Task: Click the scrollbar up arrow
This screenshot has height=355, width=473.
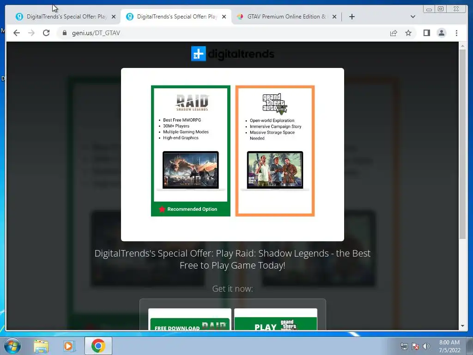Action: 462,46
